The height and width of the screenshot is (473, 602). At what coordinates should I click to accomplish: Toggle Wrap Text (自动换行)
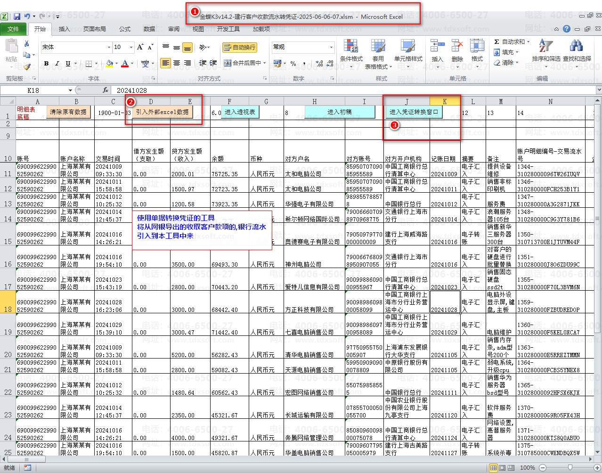pos(240,48)
